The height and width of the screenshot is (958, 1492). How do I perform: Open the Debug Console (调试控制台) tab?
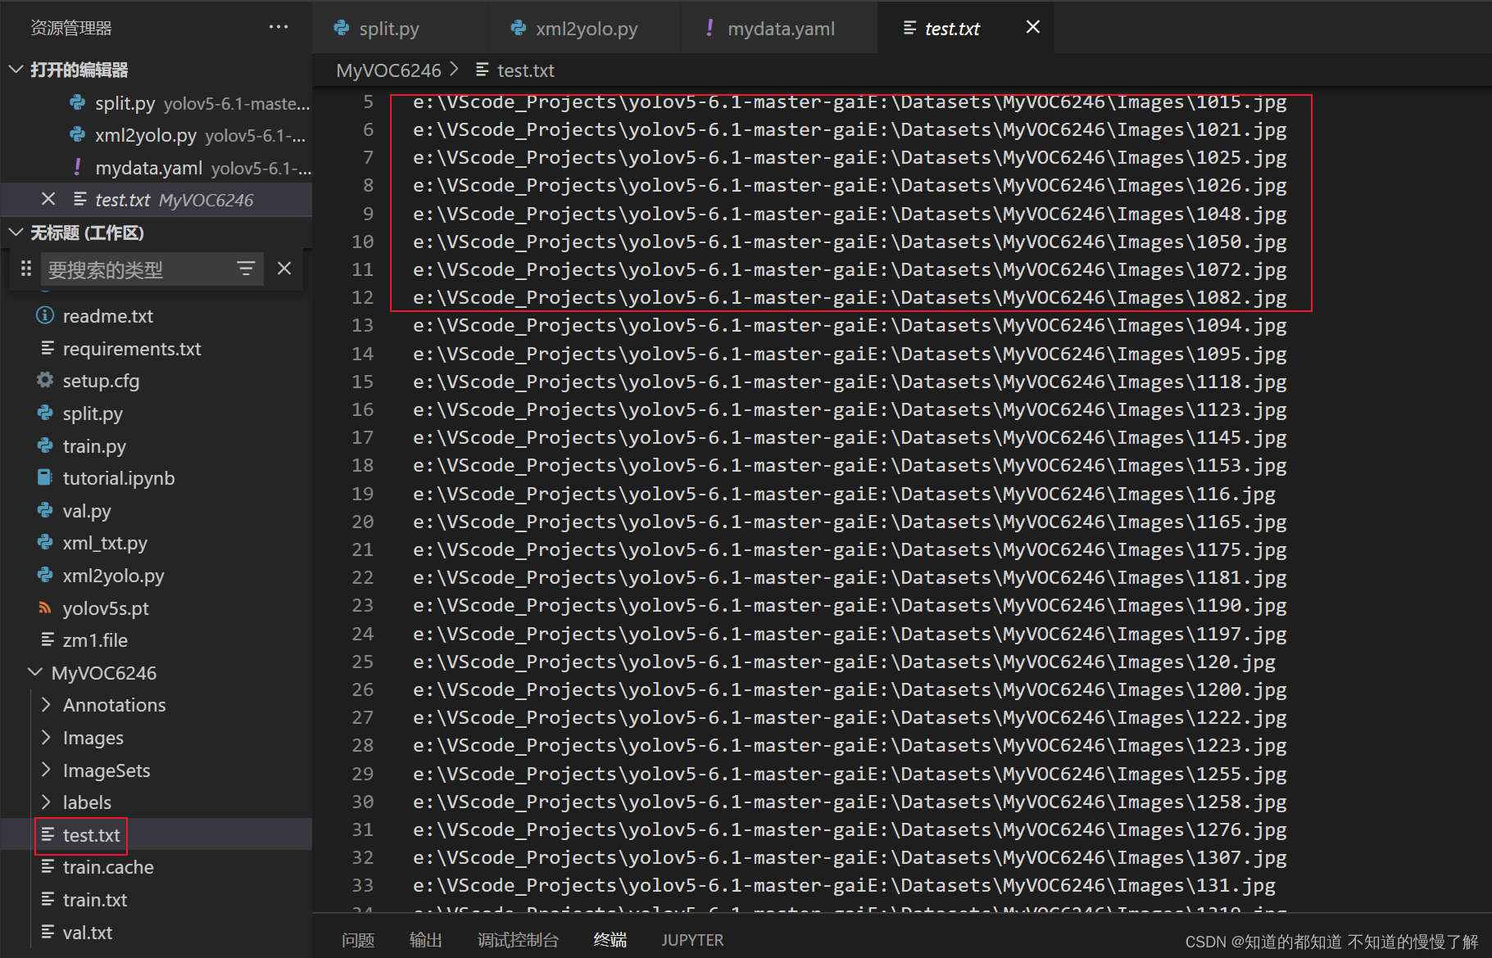(518, 940)
